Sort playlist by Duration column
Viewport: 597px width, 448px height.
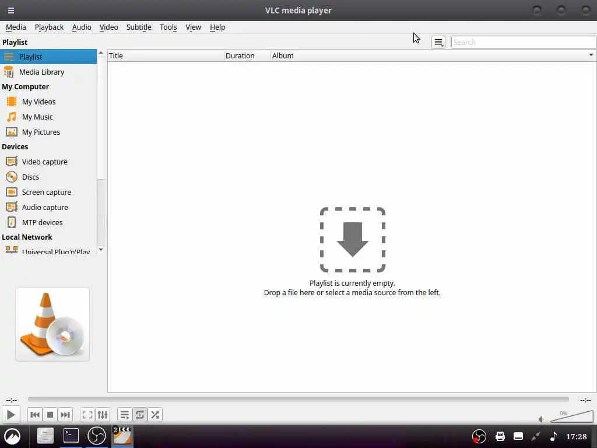coord(247,55)
